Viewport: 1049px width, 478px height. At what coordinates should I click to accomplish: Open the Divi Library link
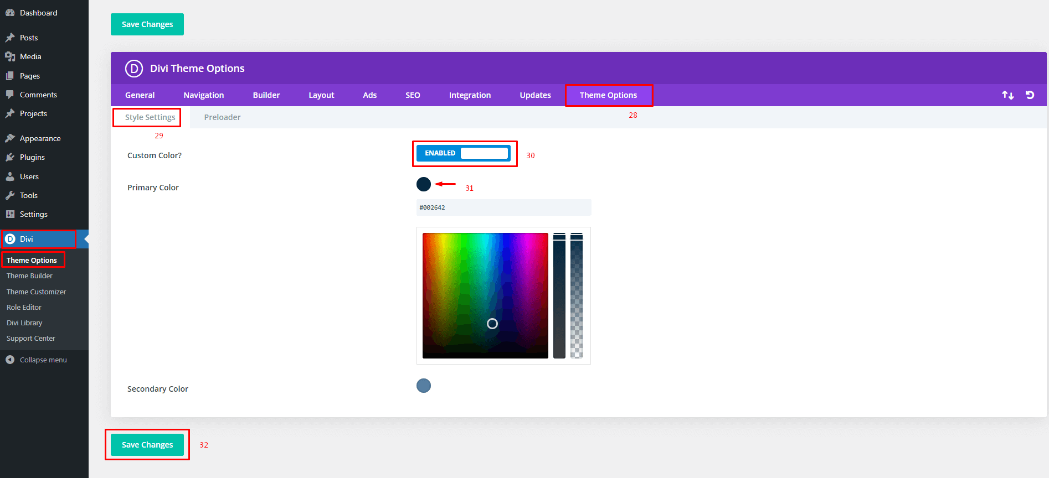coord(24,323)
